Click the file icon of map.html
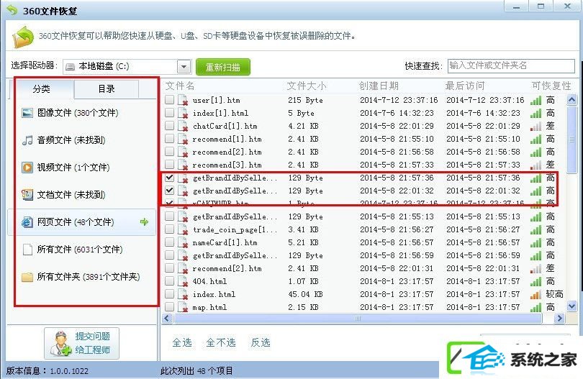This screenshot has width=583, height=379. 183,307
